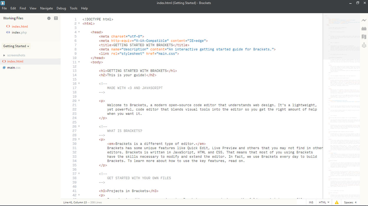Fold the paragraph starting at line 20
The height and width of the screenshot is (206, 368).
pos(79,101)
